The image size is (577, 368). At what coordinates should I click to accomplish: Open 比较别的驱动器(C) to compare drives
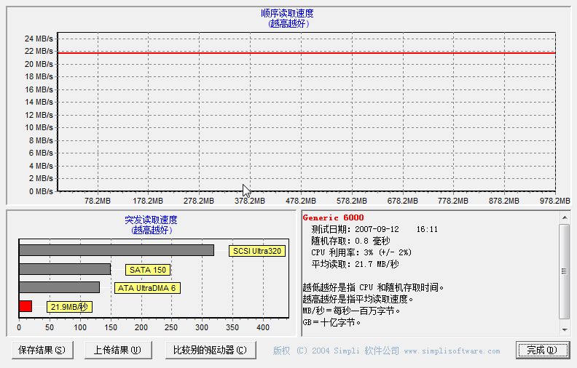(x=211, y=350)
